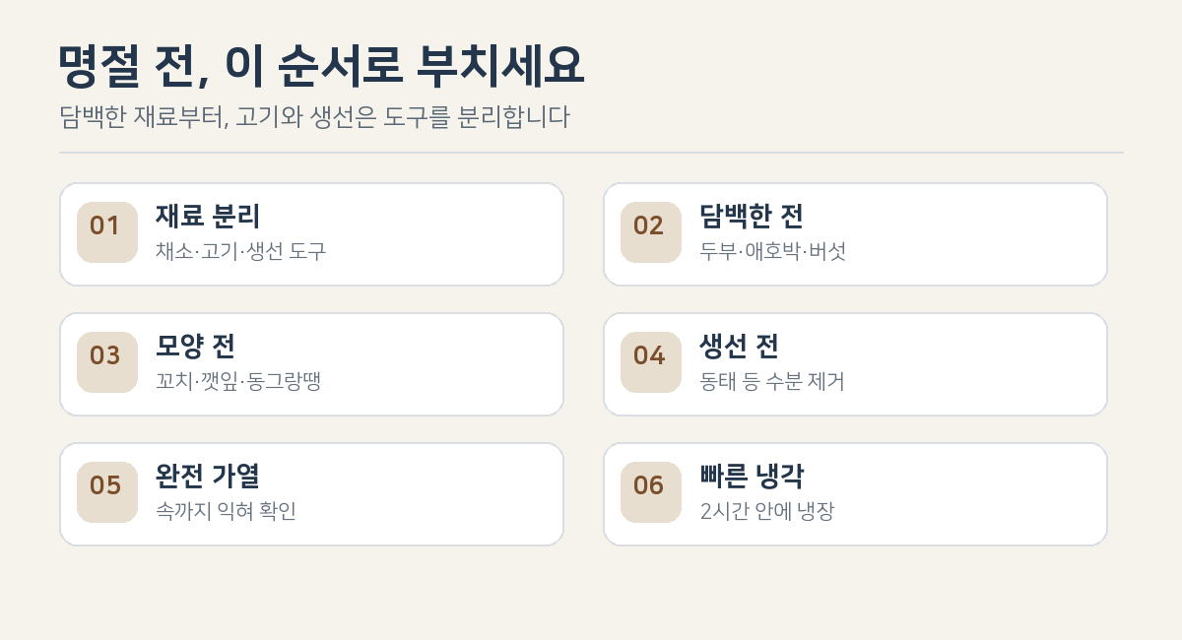Select the 빠른 냉각 card title

coord(752,477)
